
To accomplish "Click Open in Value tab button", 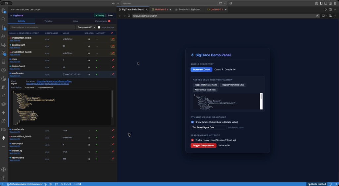I will click(45, 88).
